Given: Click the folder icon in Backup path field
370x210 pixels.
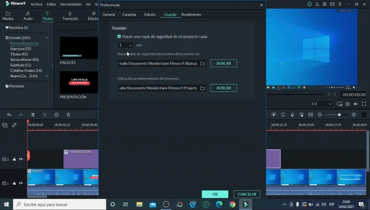Looking at the screenshot, I should [202, 63].
